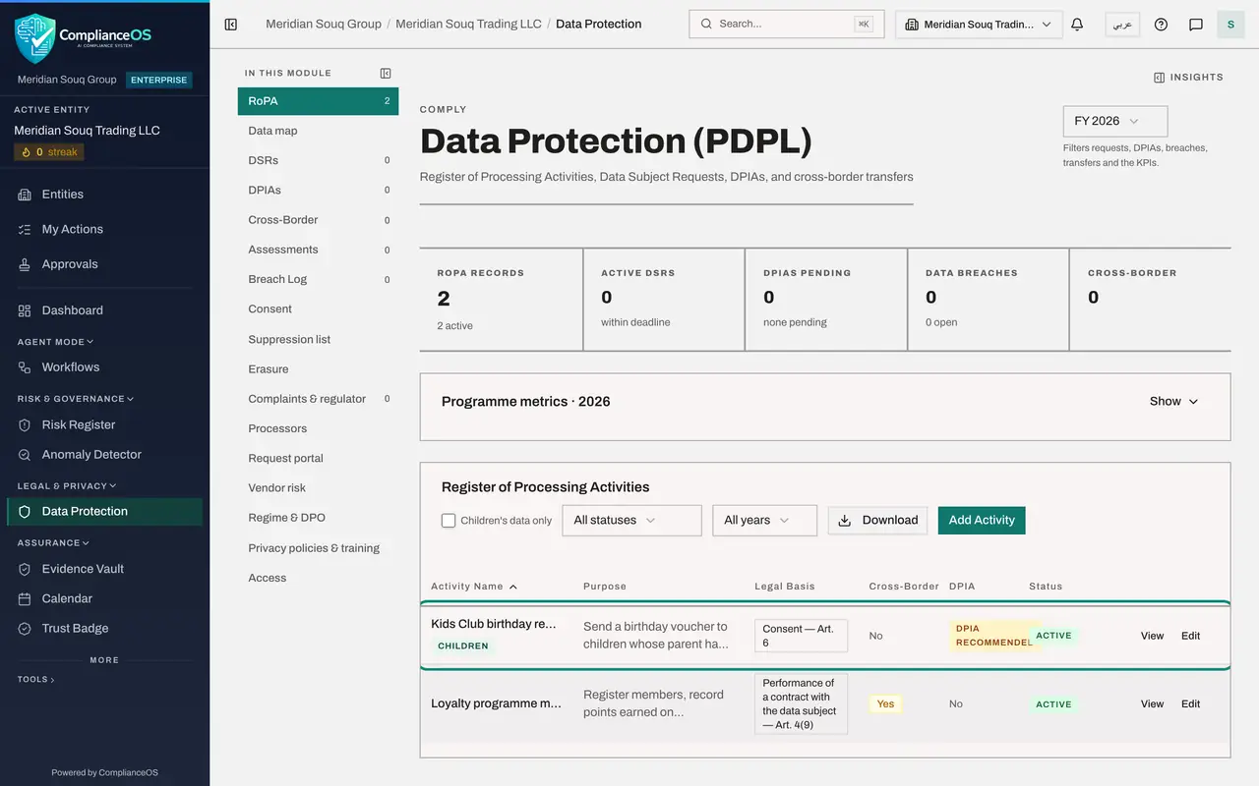Open Evidence Vault in the sidebar

104,569
